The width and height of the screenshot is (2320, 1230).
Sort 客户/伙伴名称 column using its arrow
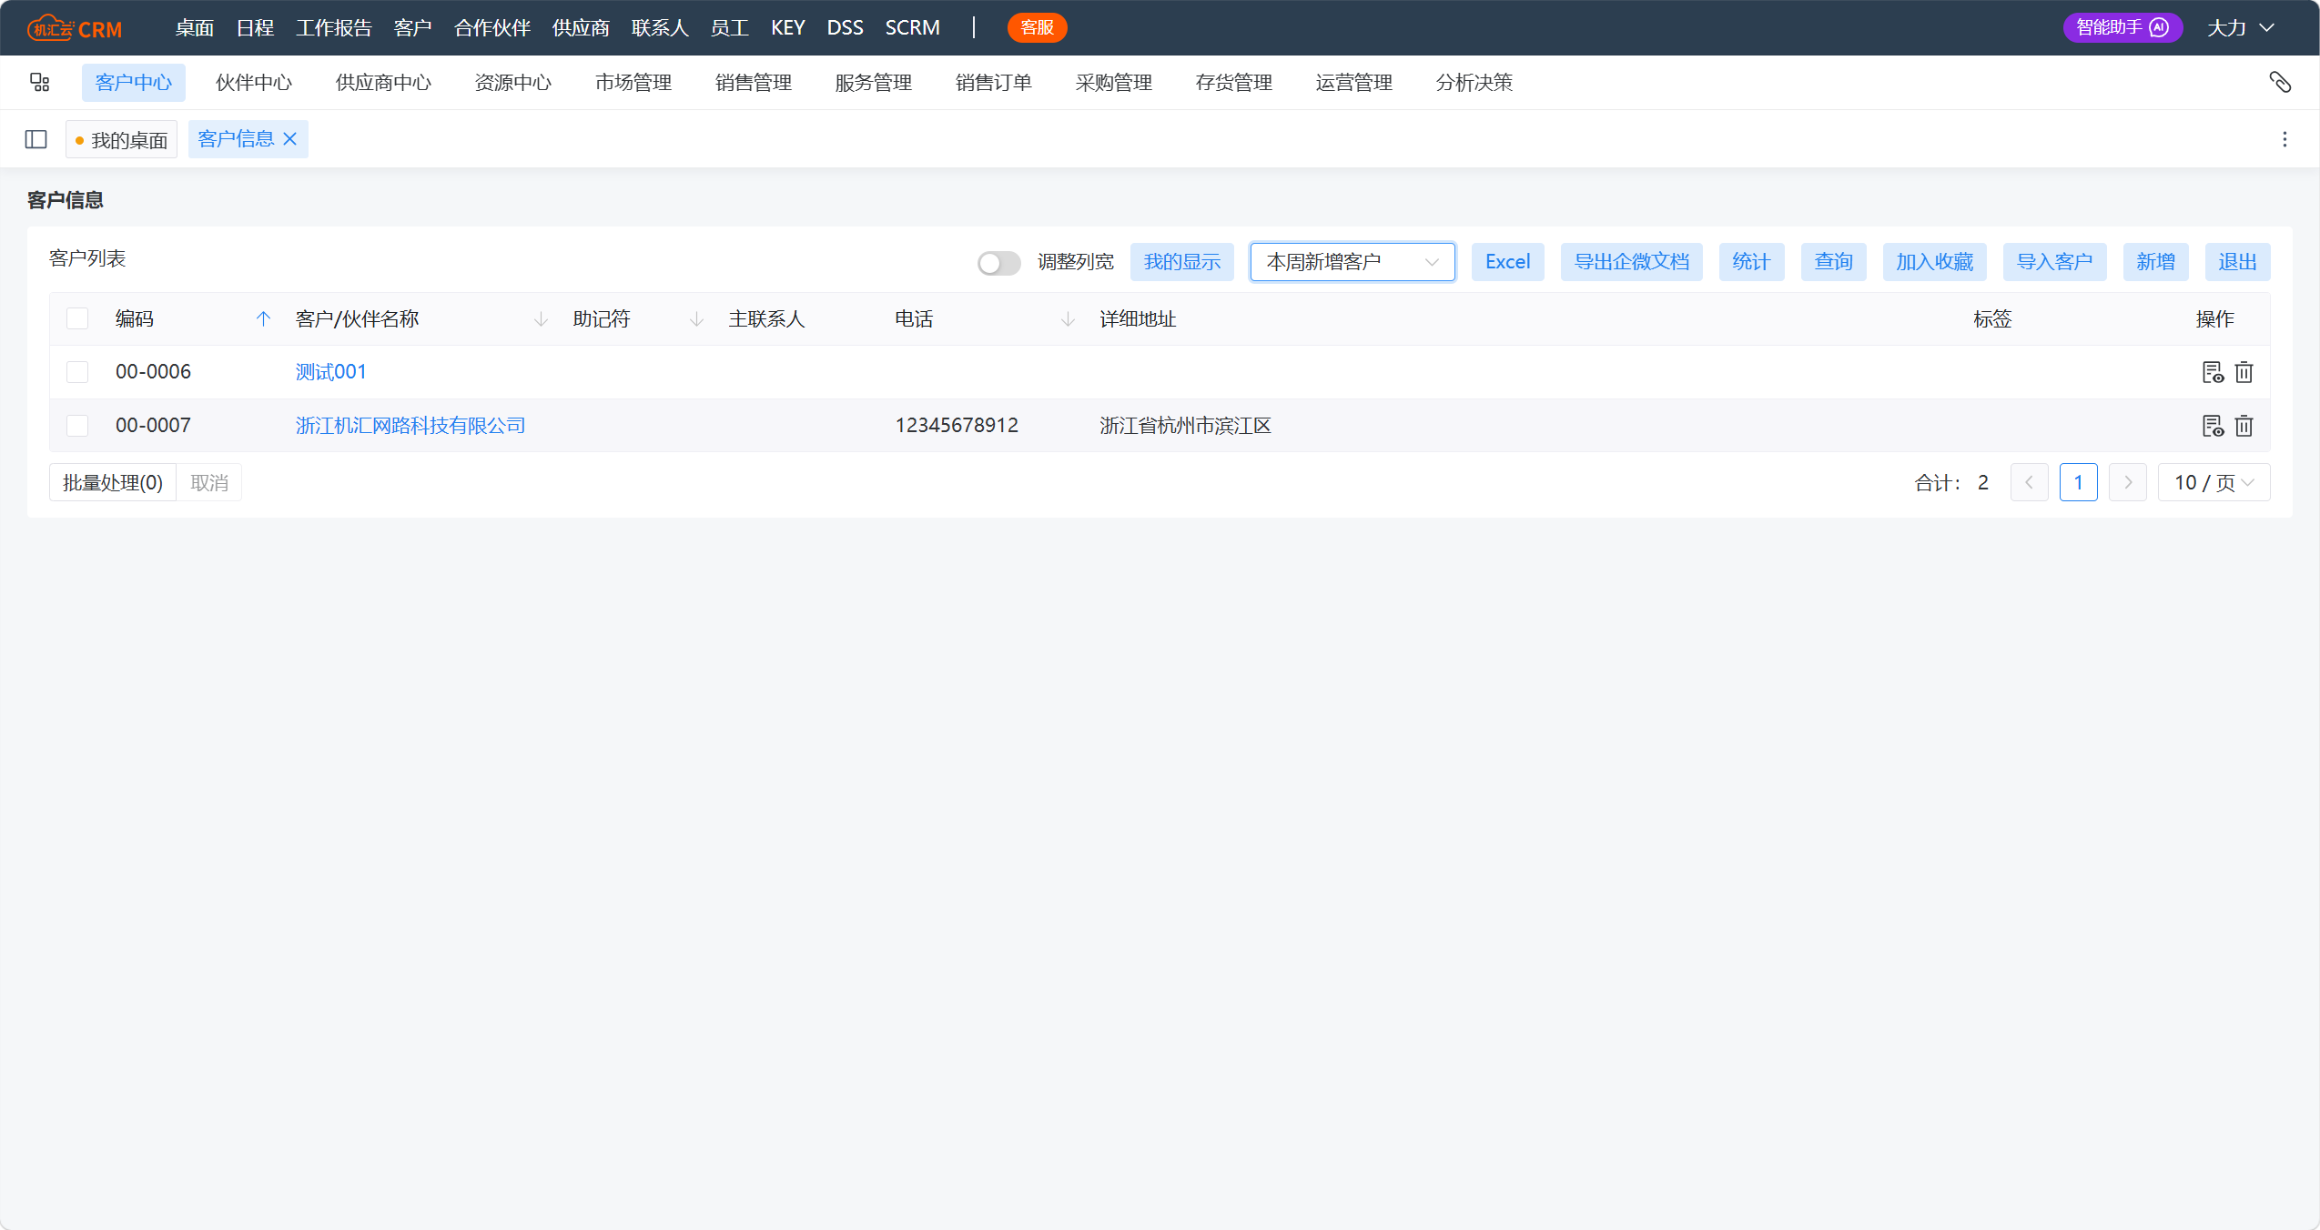(541, 318)
